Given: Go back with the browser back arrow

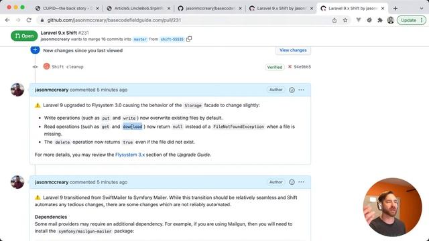Looking at the screenshot, I should pyautogui.click(x=7, y=20).
